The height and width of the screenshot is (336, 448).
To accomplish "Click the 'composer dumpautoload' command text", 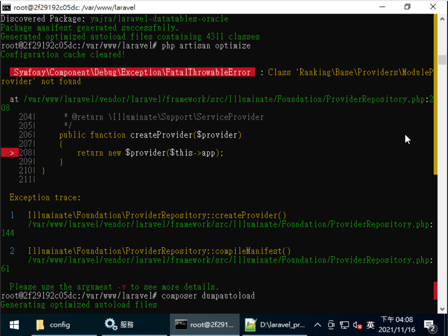I will (208, 295).
